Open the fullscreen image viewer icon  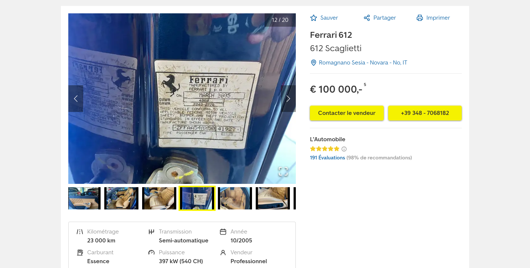283,171
